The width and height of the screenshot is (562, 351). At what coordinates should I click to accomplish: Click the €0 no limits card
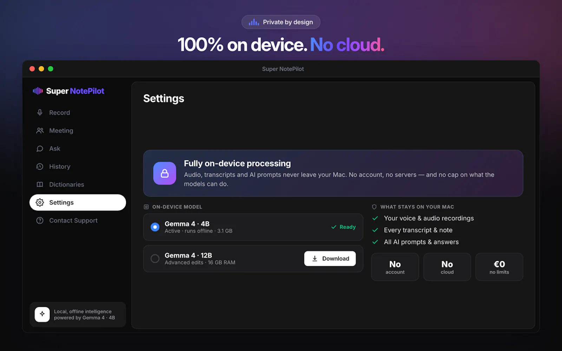[x=499, y=267]
